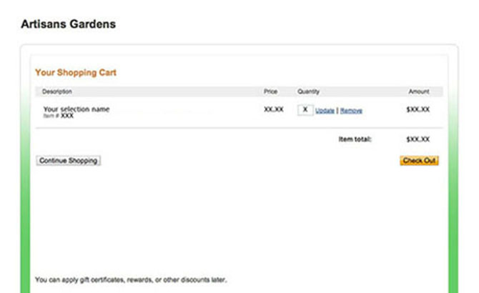
Task: Remove the item via Remove link
Action: 351,111
